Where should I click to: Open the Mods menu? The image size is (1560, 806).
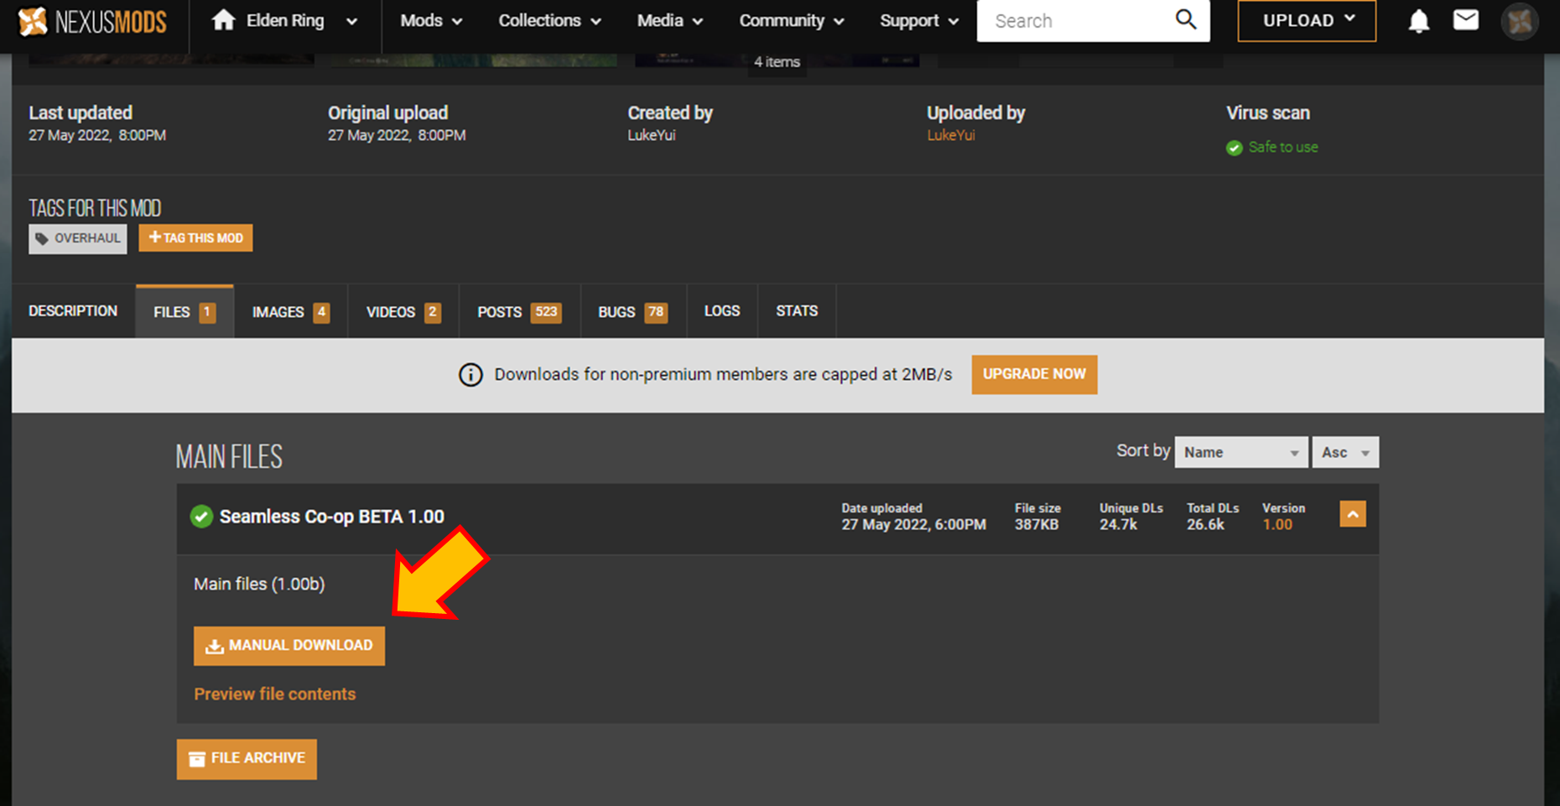pyautogui.click(x=431, y=21)
